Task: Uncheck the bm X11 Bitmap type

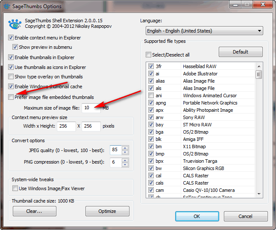Action: [x=151, y=146]
